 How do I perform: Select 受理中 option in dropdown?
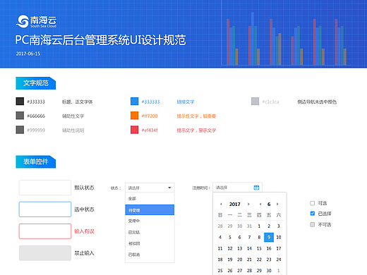coord(150,221)
